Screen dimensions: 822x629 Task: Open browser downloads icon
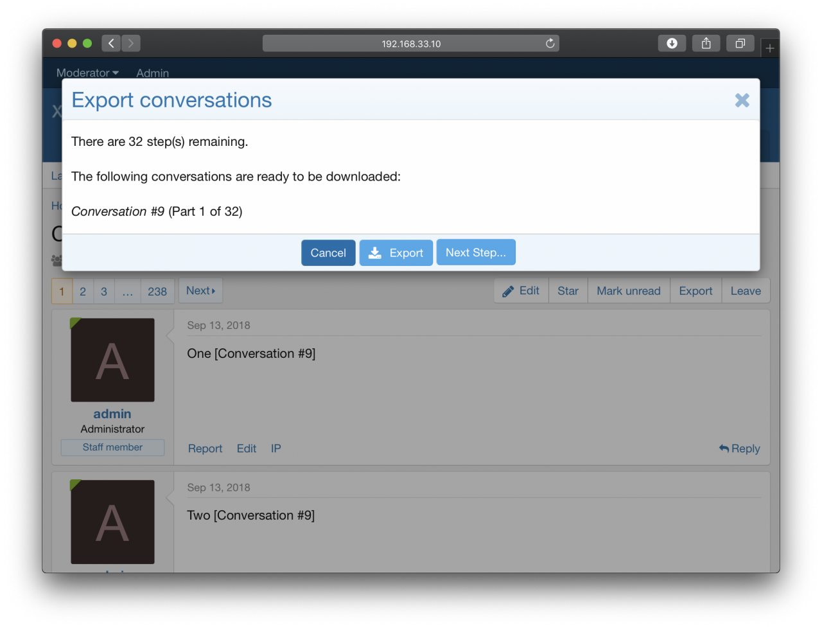pyautogui.click(x=672, y=44)
